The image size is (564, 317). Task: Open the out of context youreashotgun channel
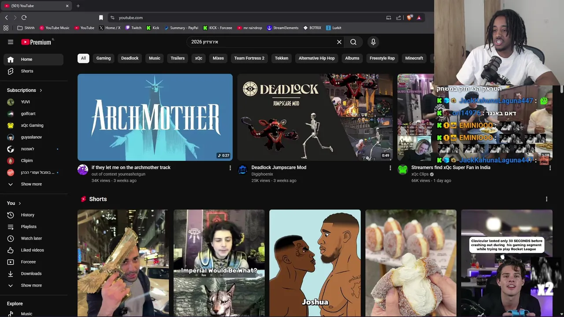coord(118,174)
